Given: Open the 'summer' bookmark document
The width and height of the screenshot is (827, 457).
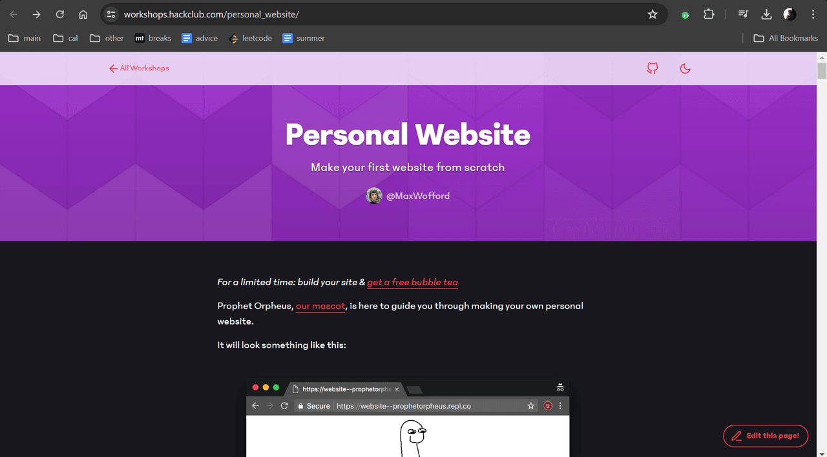Looking at the screenshot, I should click(304, 38).
